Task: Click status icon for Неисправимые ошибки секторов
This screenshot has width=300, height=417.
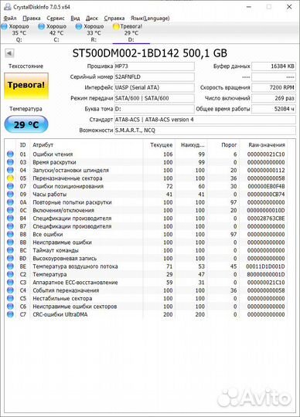Action: (x=10, y=306)
